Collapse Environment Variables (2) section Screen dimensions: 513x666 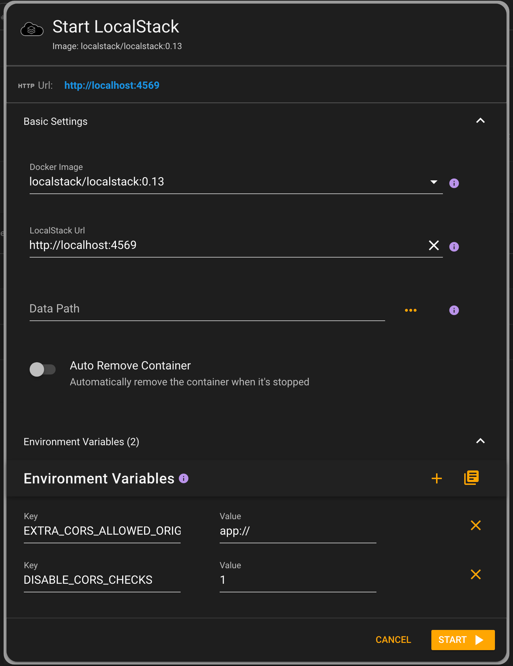click(x=480, y=441)
